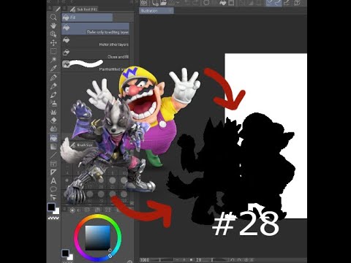The width and height of the screenshot is (351, 263).
Task: Click main color swatch beside color wheel
Action: pyautogui.click(x=65, y=254)
